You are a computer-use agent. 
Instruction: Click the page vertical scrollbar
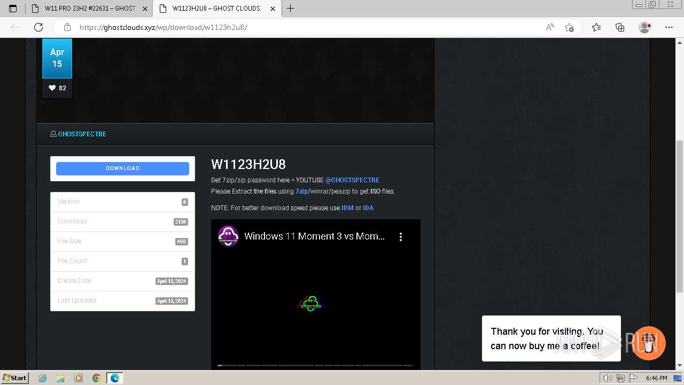pyautogui.click(x=680, y=217)
